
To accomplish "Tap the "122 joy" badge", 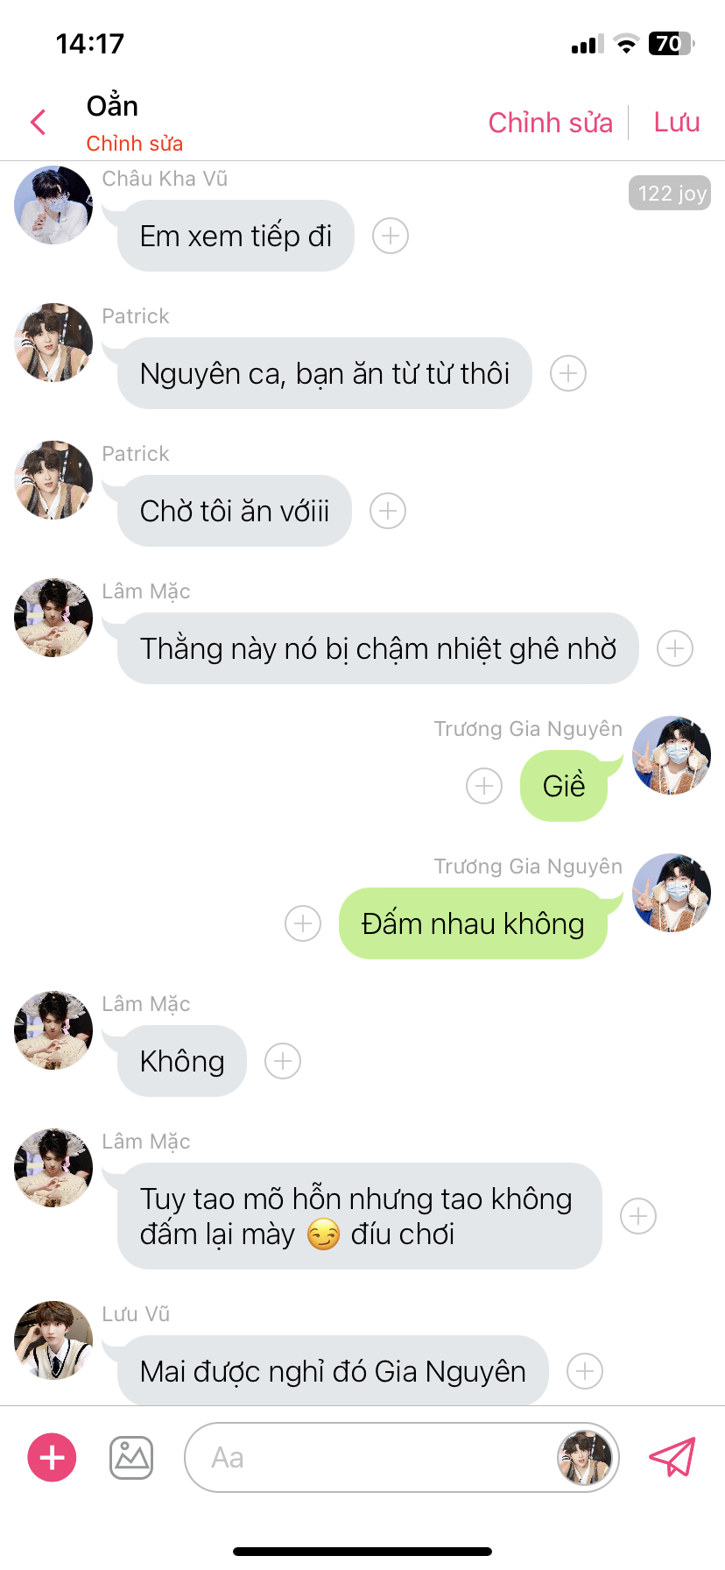I will click(670, 194).
